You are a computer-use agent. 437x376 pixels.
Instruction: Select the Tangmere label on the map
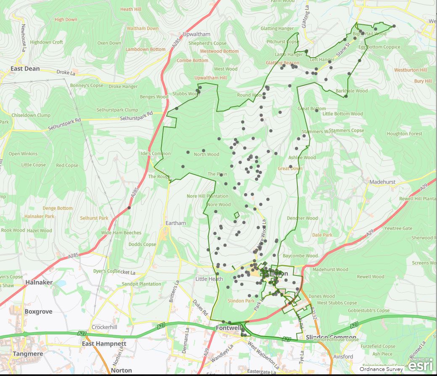pos(28,354)
